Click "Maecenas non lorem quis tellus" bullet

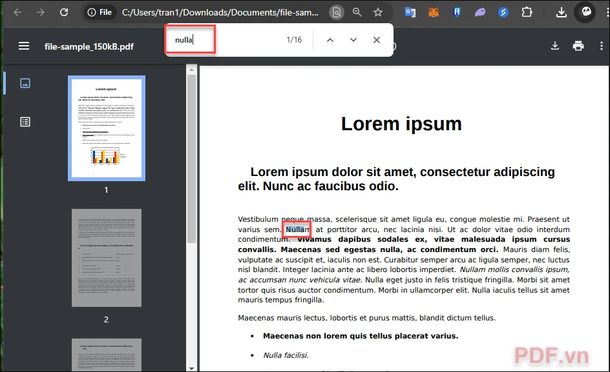tap(361, 336)
